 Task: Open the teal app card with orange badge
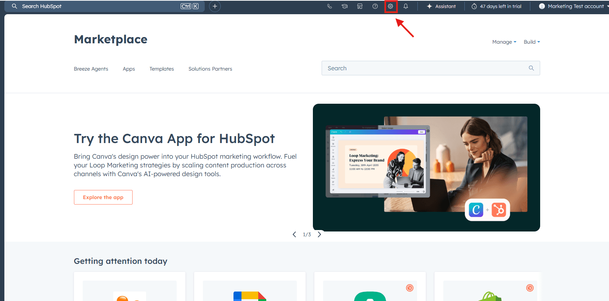point(370,286)
